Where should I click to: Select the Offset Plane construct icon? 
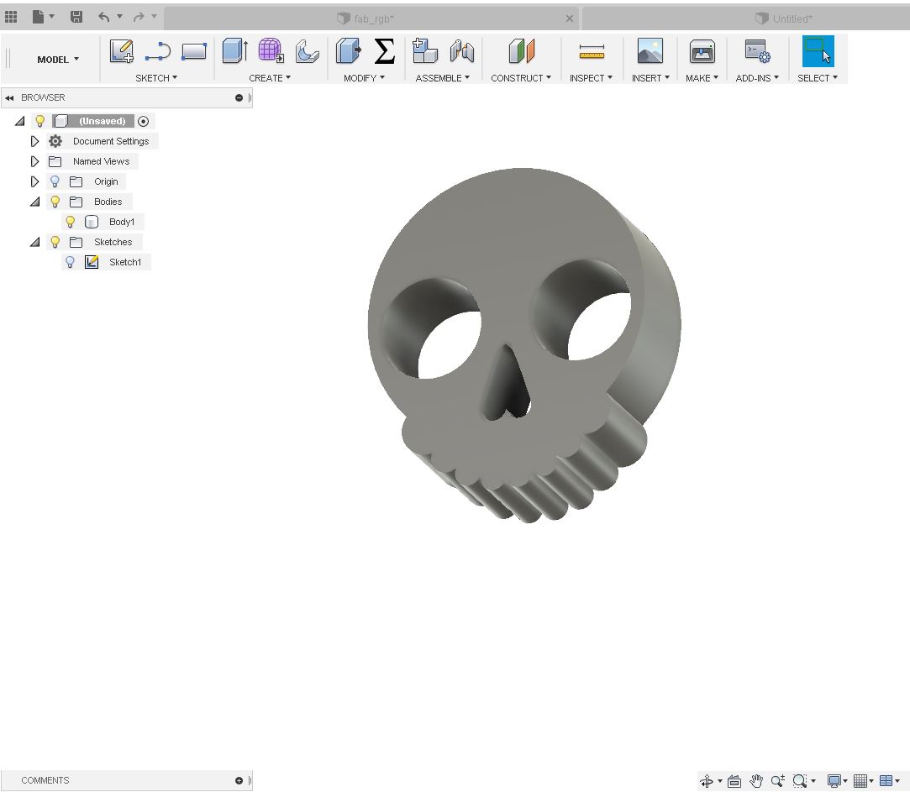521,52
